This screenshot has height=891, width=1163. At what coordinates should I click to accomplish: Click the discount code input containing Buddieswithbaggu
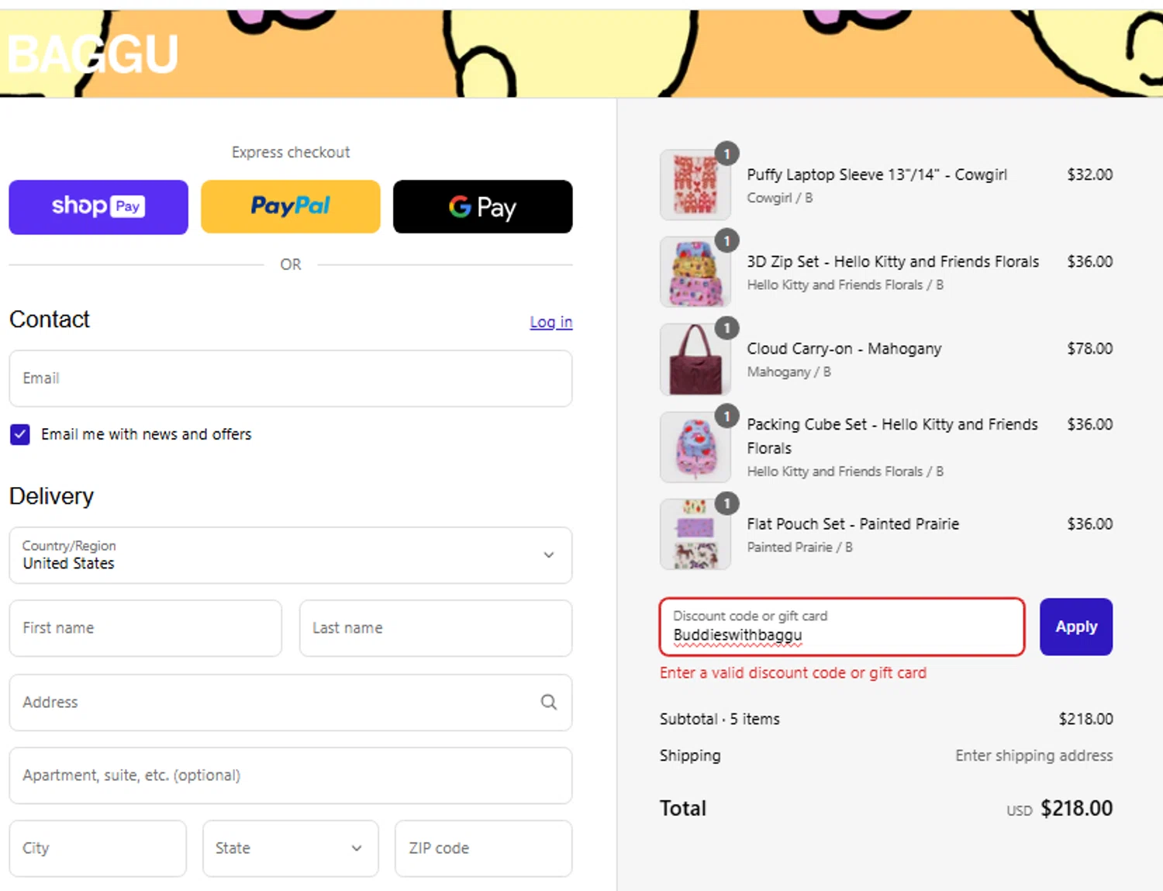tap(842, 627)
